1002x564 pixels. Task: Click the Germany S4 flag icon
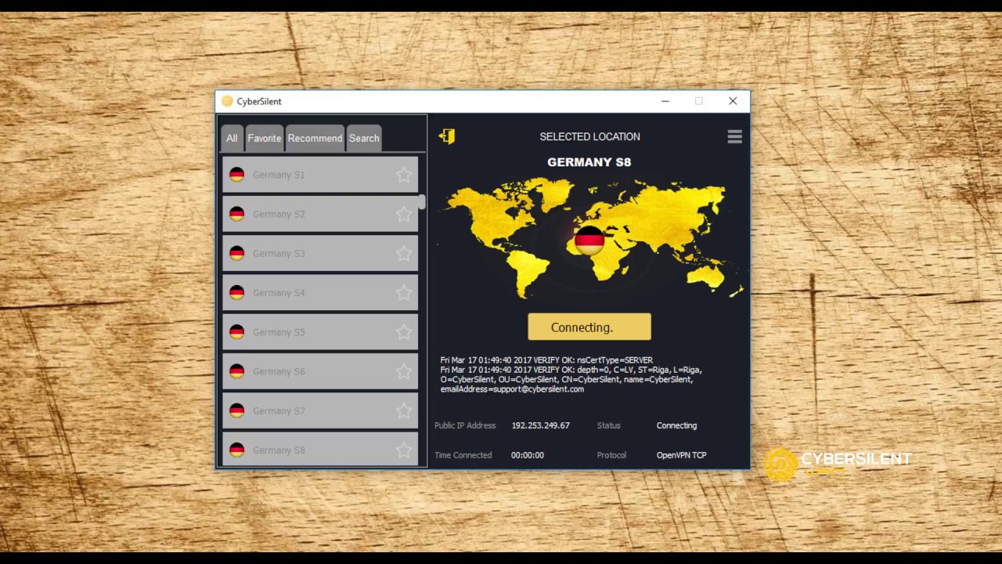(x=236, y=292)
